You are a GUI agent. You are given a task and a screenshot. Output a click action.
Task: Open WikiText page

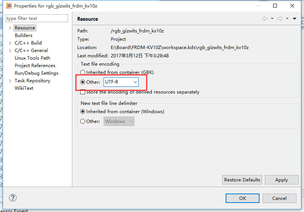[x=24, y=88]
